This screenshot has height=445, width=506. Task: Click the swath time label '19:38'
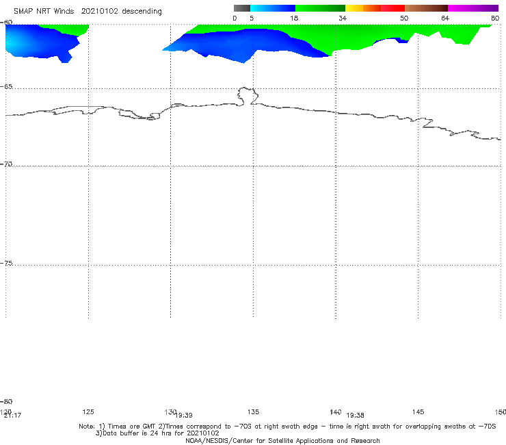click(x=355, y=416)
